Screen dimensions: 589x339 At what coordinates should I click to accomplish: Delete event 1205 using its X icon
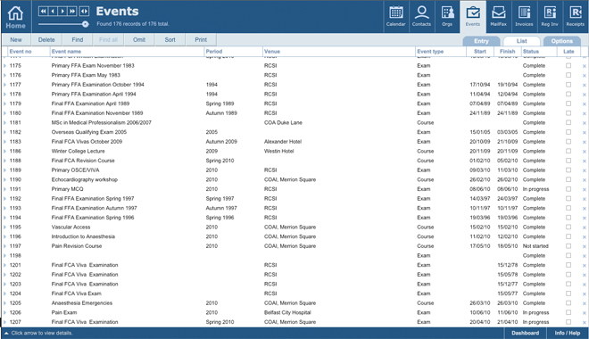[585, 303]
